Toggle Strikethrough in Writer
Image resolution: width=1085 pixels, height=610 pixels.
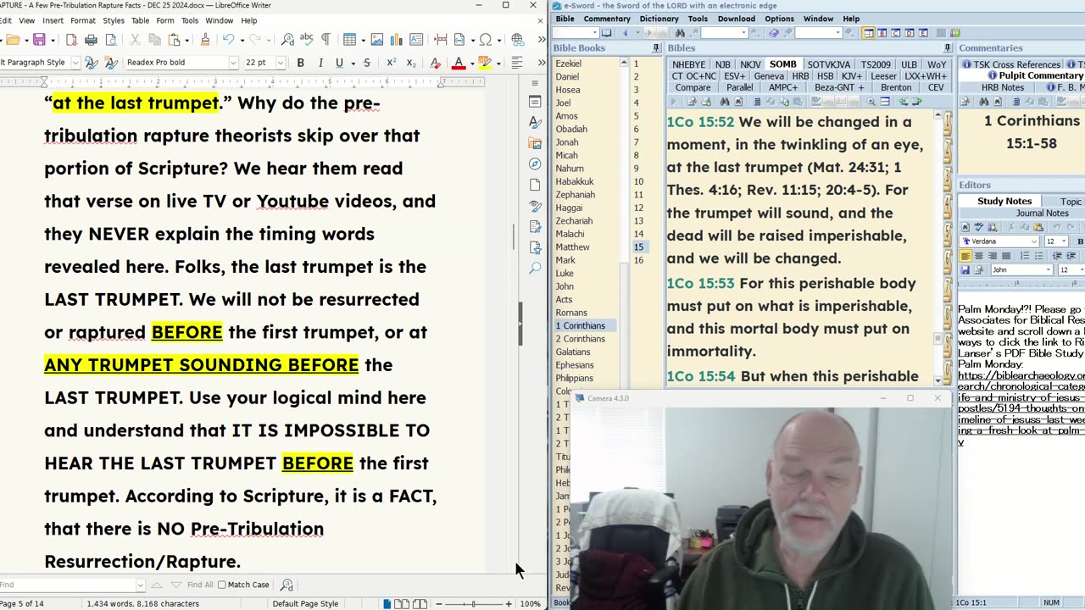[366, 63]
